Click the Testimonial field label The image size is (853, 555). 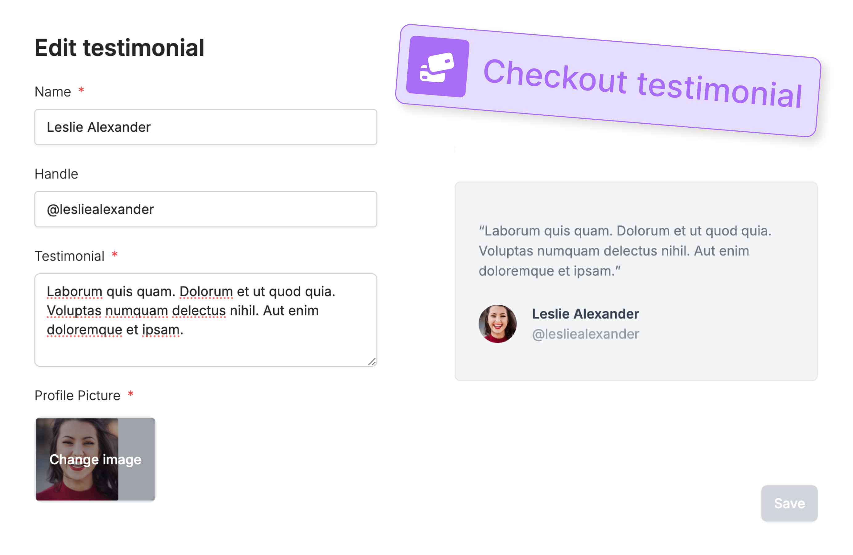(69, 256)
